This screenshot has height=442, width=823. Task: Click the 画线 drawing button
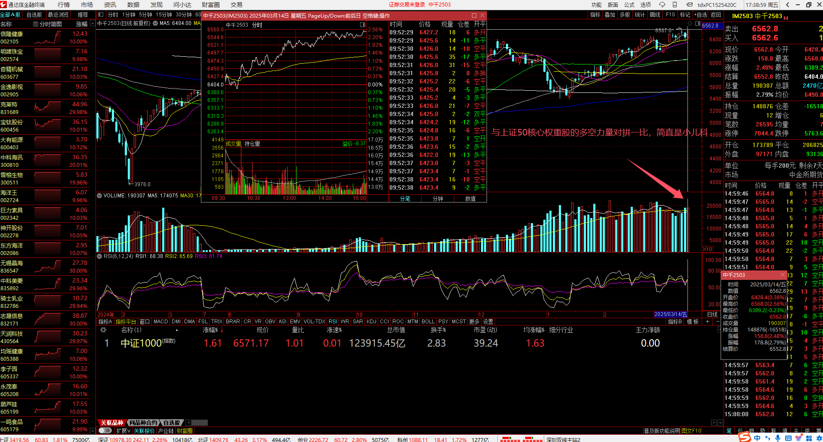[655, 15]
